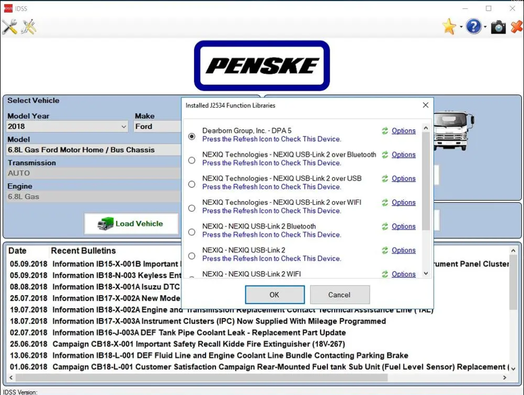
Task: Select the Dearborn Group DPA 5 radio button
Action: (192, 136)
